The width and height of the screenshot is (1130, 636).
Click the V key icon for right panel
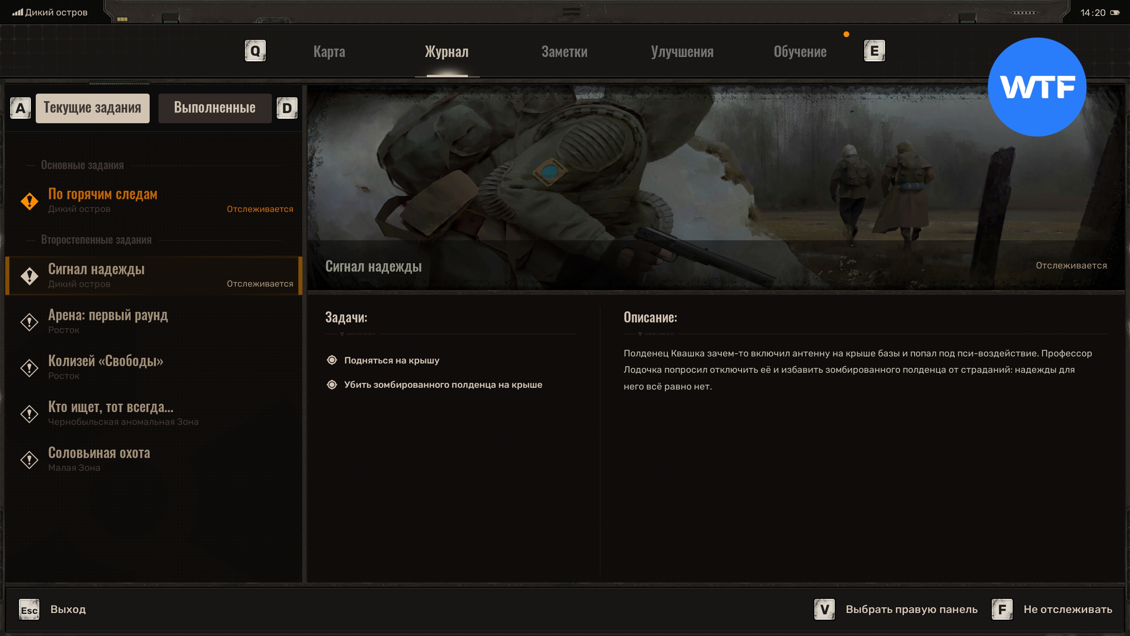pyautogui.click(x=824, y=609)
